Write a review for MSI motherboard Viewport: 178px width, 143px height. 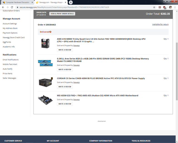[x=65, y=104]
